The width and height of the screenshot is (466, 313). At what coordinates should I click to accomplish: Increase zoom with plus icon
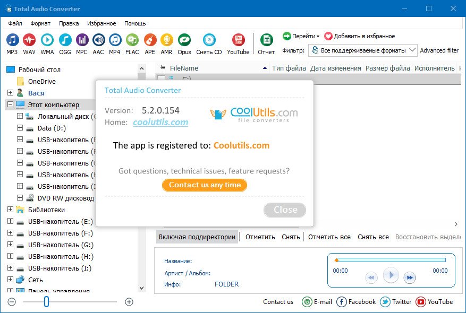coord(129,302)
